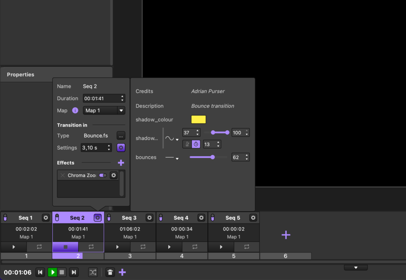
Task: Open Chroma Zoom effect settings gear
Action: tap(114, 175)
